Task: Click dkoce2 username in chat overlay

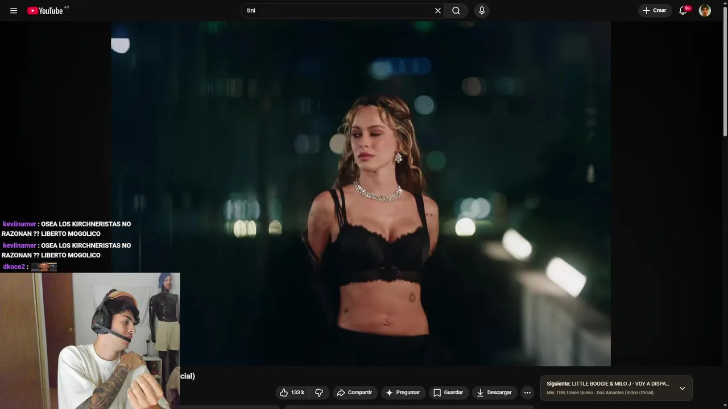Action: (x=14, y=266)
